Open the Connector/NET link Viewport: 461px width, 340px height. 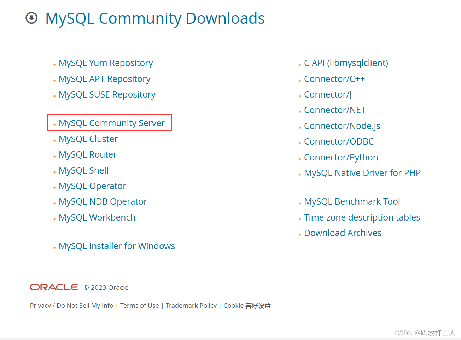click(335, 110)
